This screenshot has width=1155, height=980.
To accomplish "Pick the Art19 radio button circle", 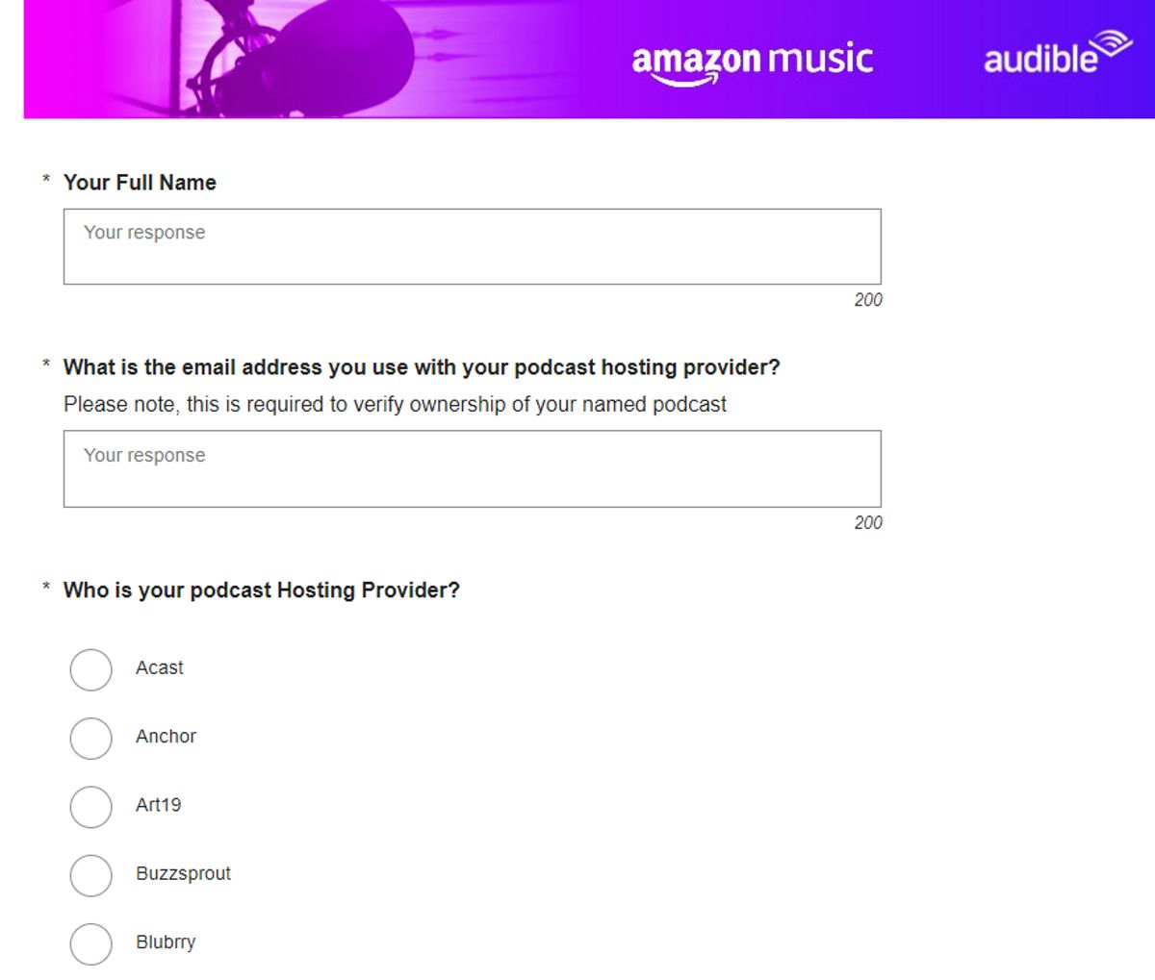I will [x=90, y=806].
